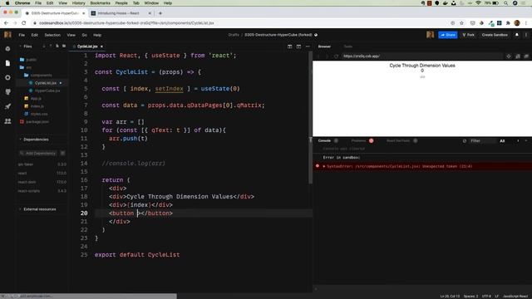Screen dimensions: 532x299
Task: Collapse the Dependencies section
Action: click(x=33, y=140)
